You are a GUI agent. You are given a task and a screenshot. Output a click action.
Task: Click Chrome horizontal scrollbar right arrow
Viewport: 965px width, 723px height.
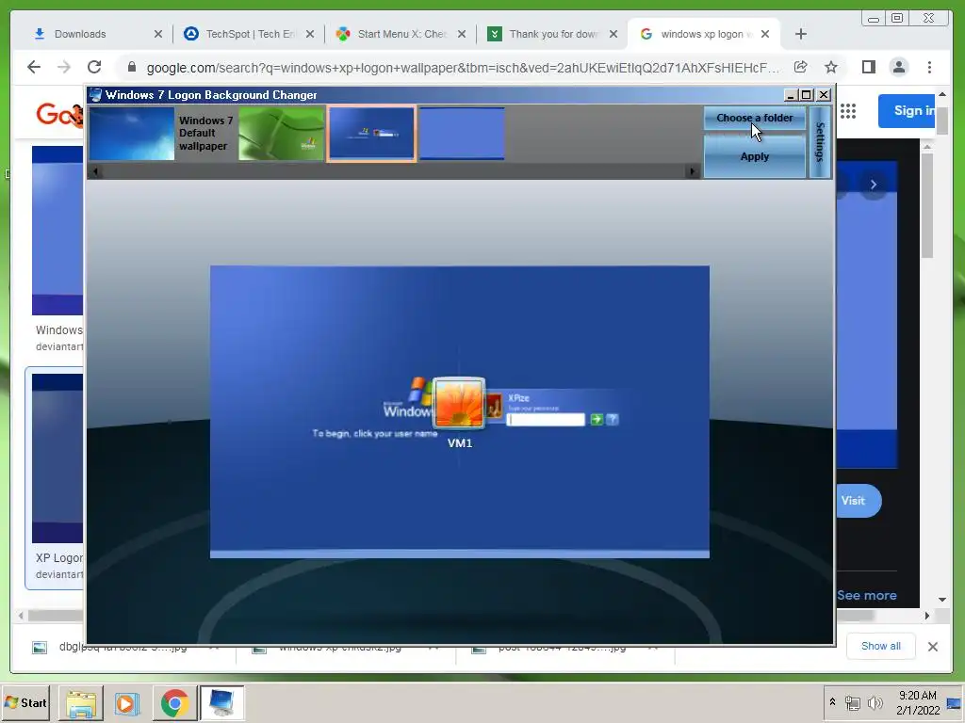pyautogui.click(x=927, y=615)
